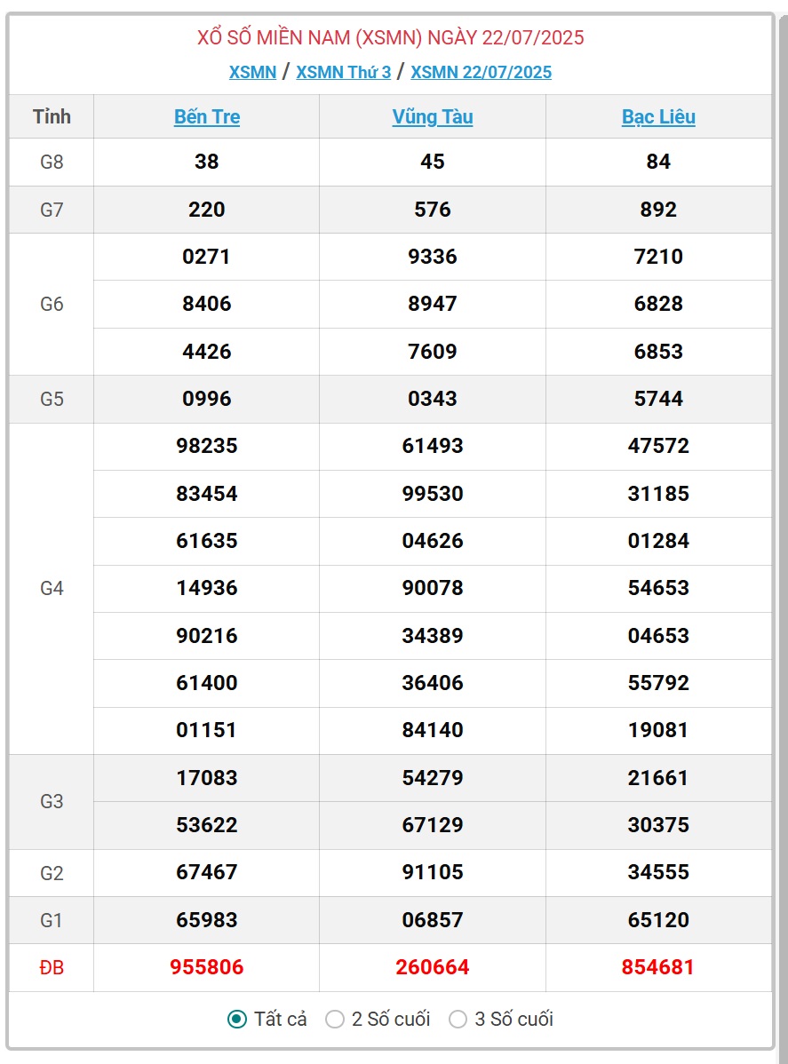Screen dimensions: 788x1064
Task: Select the 'Tất cả' radio button
Action: click(237, 1019)
